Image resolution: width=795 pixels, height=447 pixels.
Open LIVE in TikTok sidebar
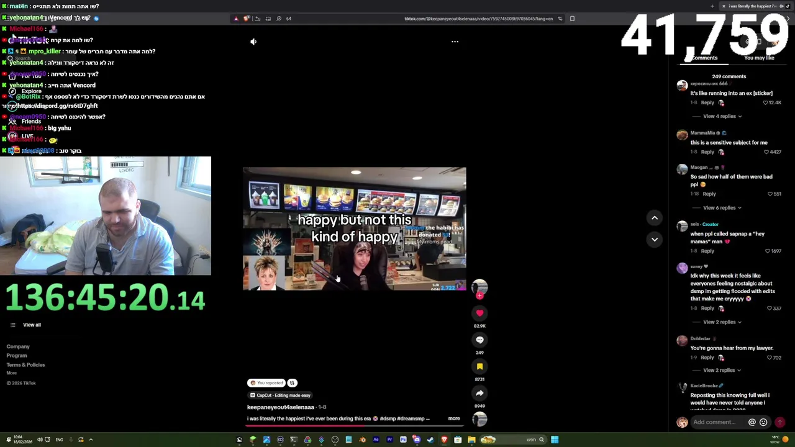coord(27,136)
